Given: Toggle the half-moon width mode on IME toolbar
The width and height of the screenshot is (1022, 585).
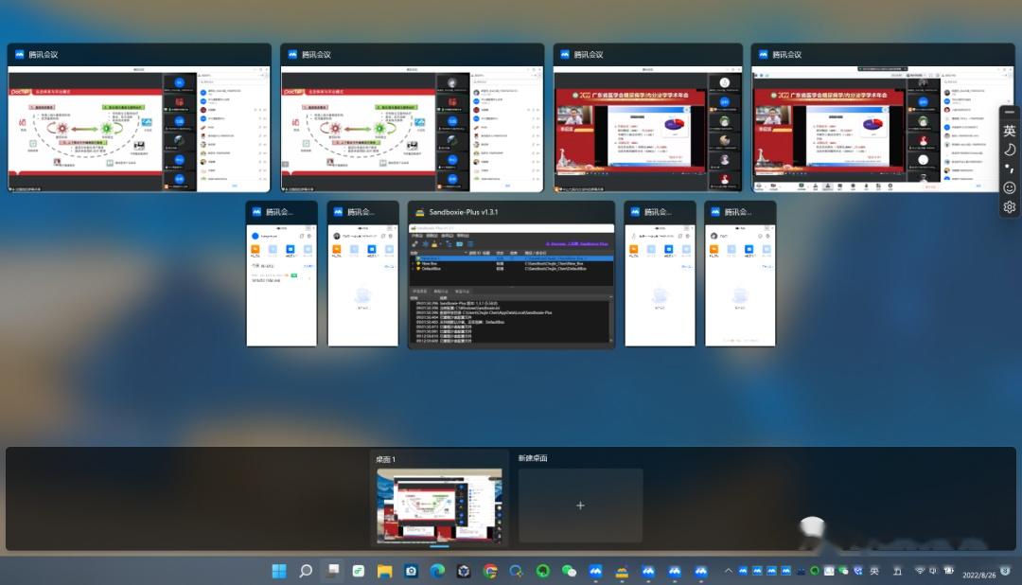Looking at the screenshot, I should (x=1009, y=150).
